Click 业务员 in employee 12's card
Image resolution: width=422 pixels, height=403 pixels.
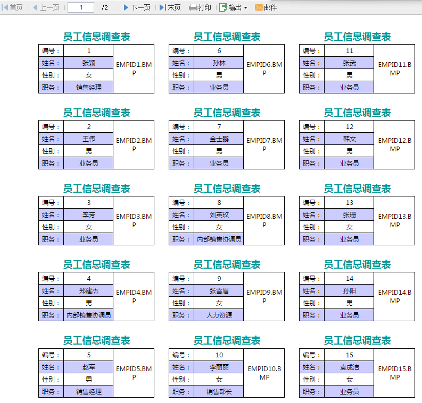pos(349,163)
